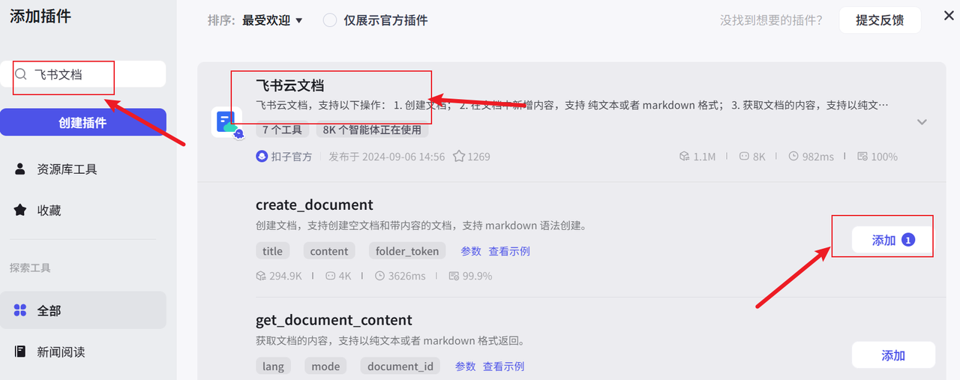Click the 8K 个智能体正在使用 tag
The image size is (960, 380).
[372, 130]
